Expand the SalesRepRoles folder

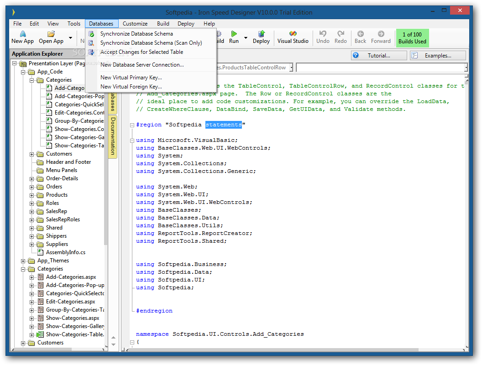31,220
